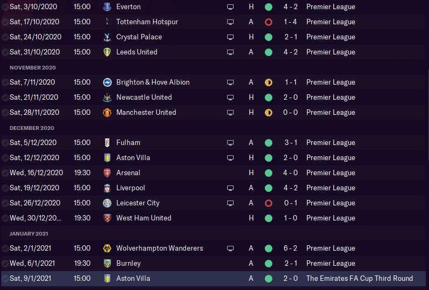The width and height of the screenshot is (429, 290).
Task: Click the TV icon beside Leicester City
Action: [230, 203]
